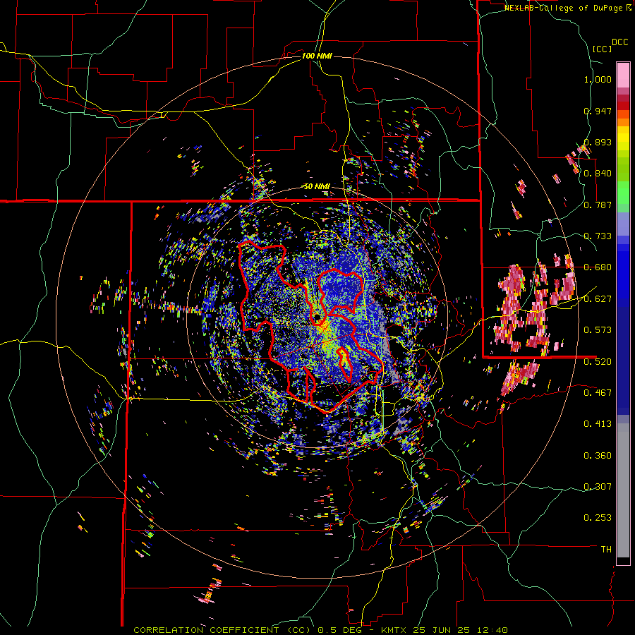Select the 0.520 legend value
Image resolution: width=635 pixels, height=635 pixels.
coord(598,361)
